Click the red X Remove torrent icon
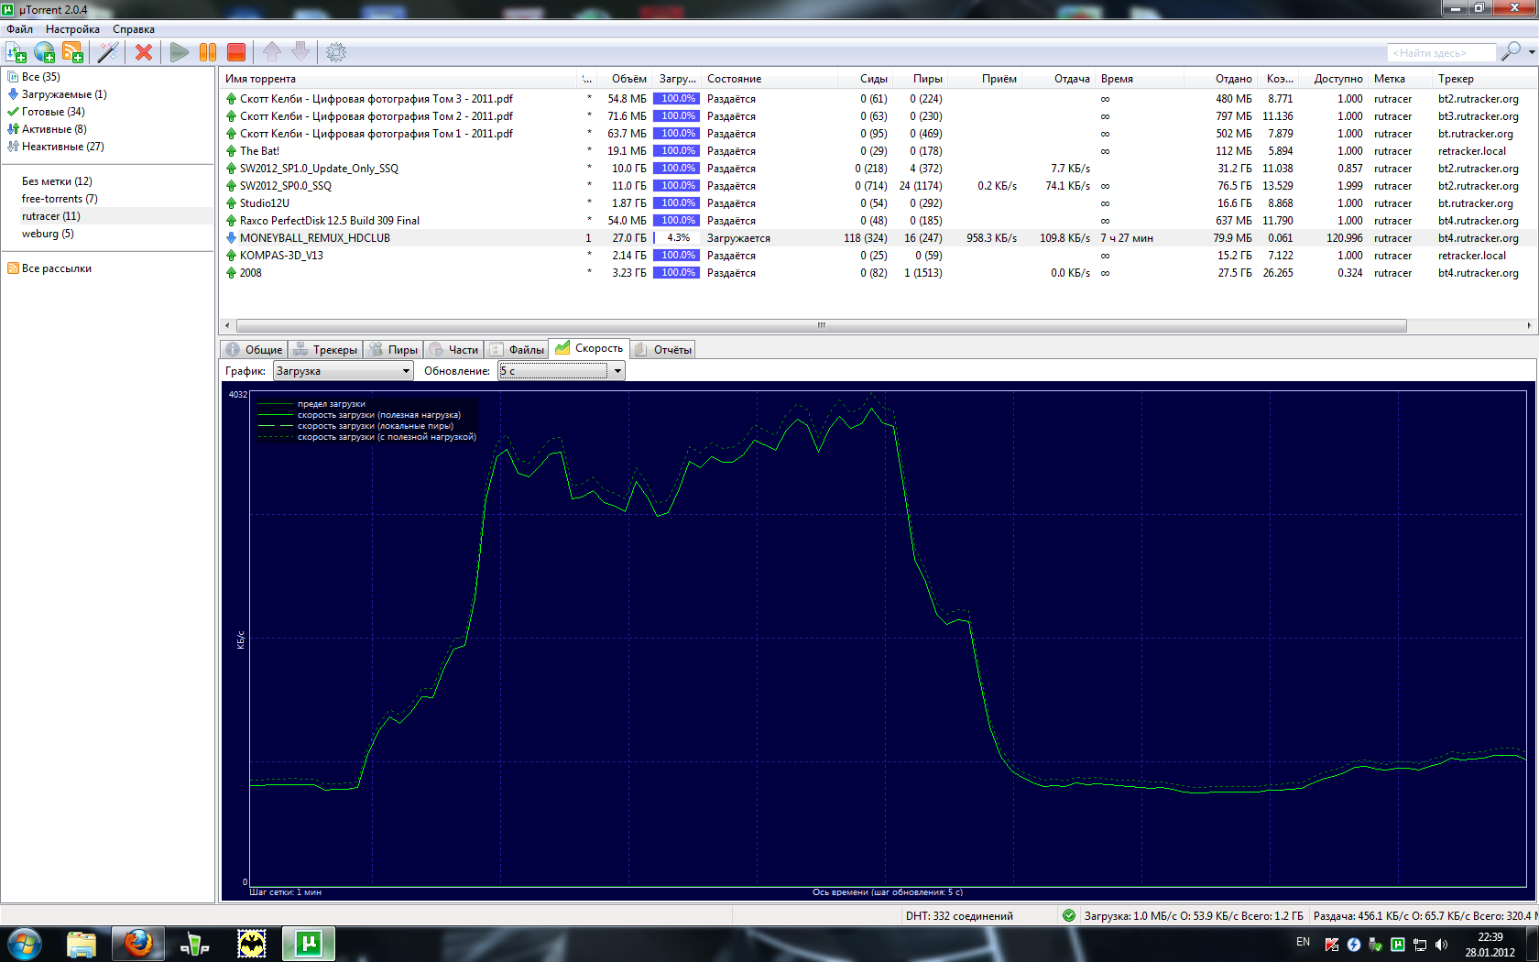This screenshot has width=1539, height=962. (144, 52)
